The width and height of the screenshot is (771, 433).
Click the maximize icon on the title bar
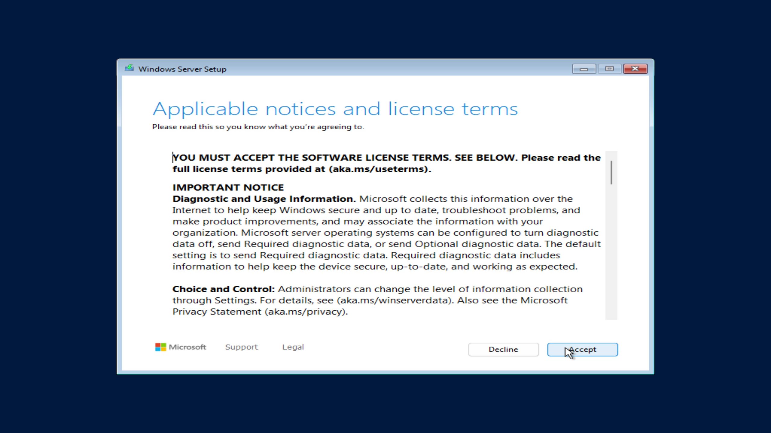pyautogui.click(x=610, y=69)
